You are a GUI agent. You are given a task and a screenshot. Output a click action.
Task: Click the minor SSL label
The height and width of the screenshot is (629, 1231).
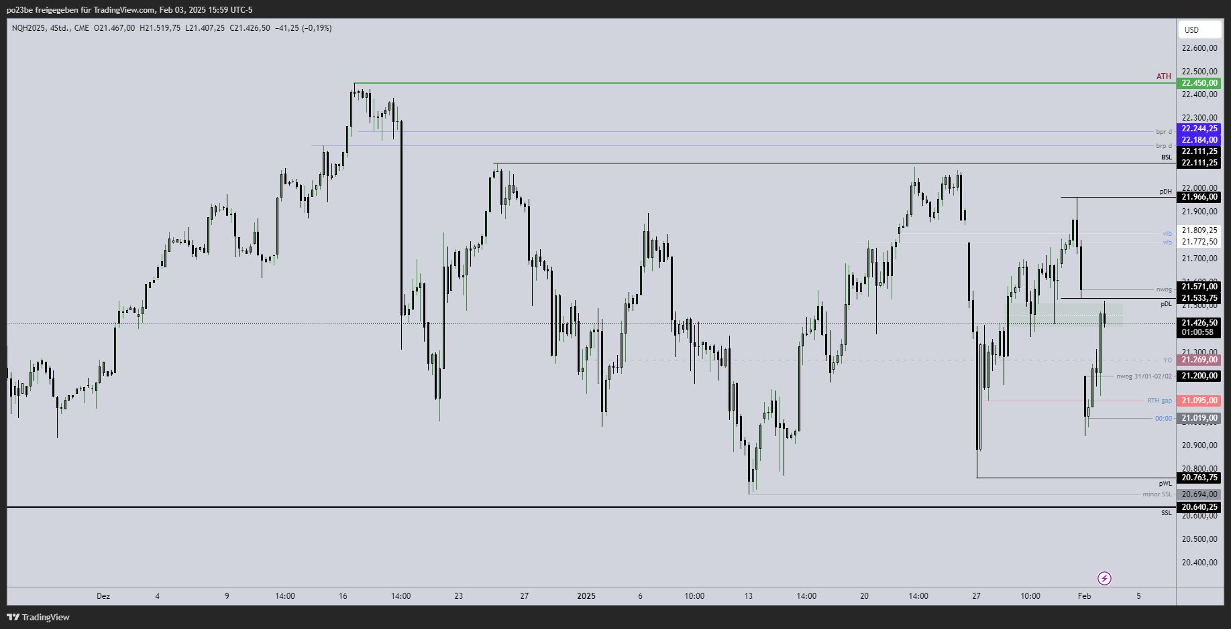point(1157,494)
